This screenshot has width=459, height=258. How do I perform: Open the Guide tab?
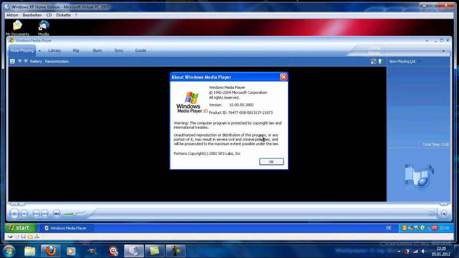[141, 51]
